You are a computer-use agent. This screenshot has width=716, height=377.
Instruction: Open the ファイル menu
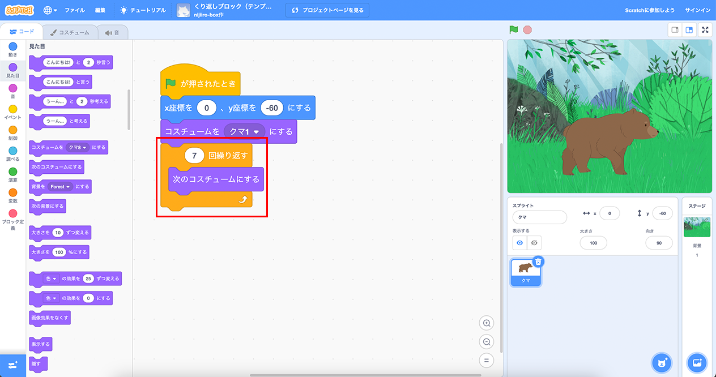pyautogui.click(x=75, y=10)
